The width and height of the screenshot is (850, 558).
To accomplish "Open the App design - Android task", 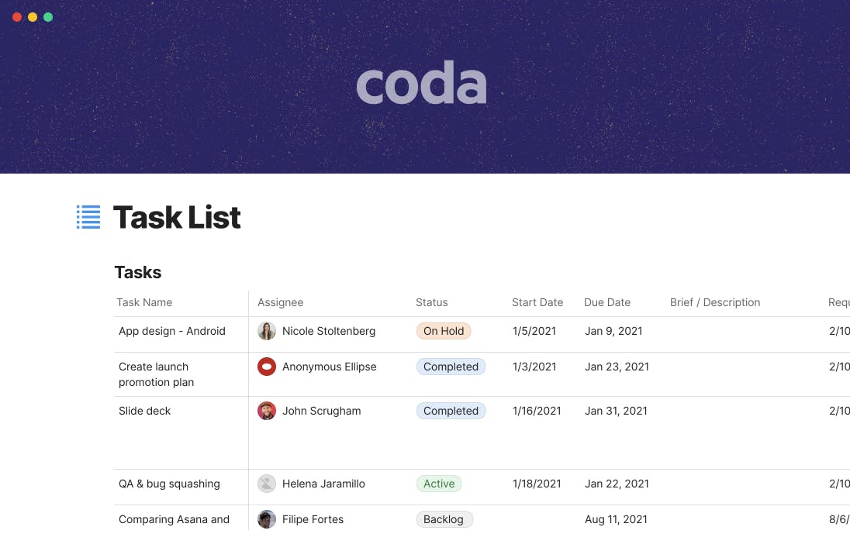I will 172,331.
